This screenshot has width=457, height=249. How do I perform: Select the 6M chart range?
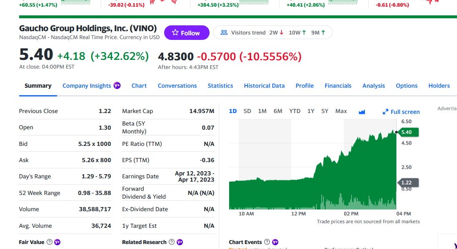[278, 111]
